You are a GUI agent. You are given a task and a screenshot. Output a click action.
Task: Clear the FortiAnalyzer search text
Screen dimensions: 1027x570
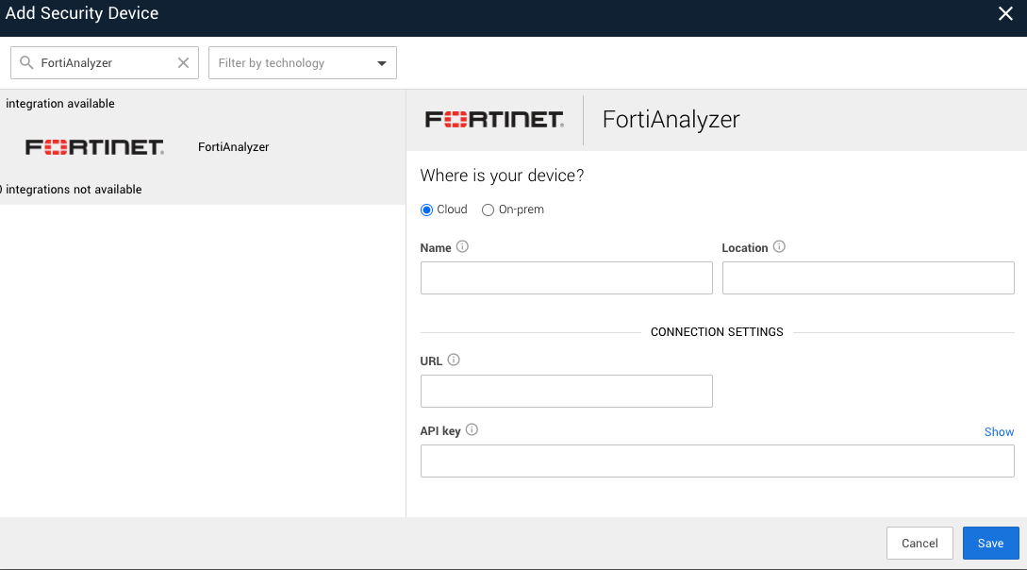[183, 62]
